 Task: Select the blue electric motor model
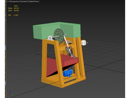(68, 73)
